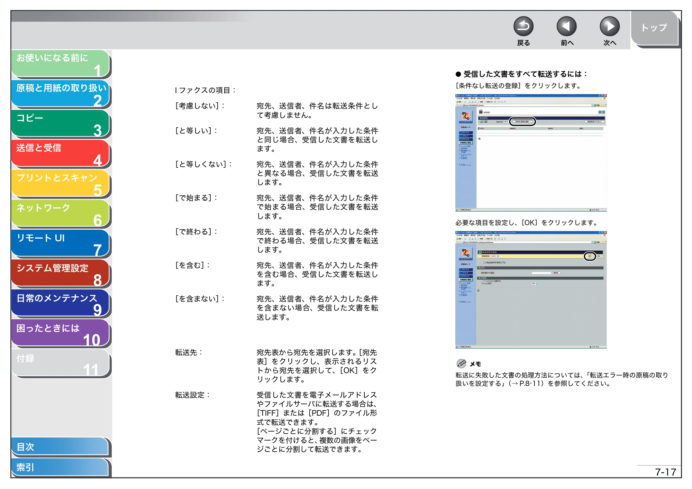The height and width of the screenshot is (489, 692).
Task: Click the 受信した文書をすべて転送するには heading
Action: click(x=522, y=74)
